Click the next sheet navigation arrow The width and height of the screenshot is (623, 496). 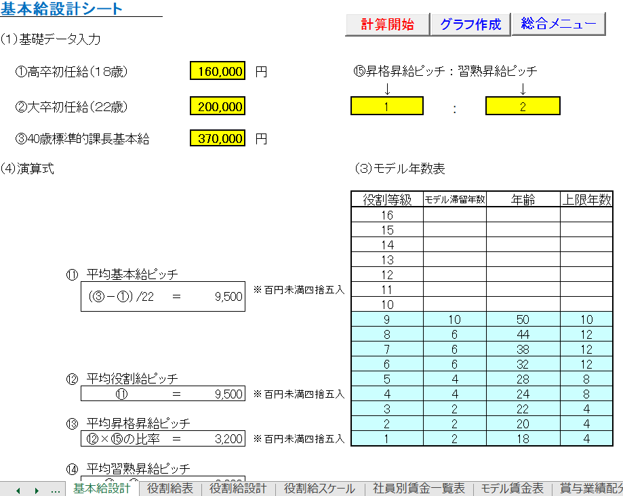[37, 491]
